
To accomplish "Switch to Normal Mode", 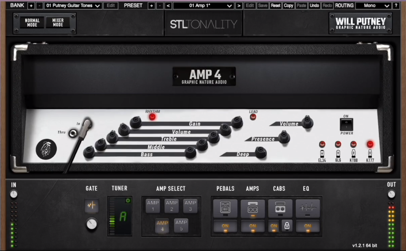I will coord(32,23).
